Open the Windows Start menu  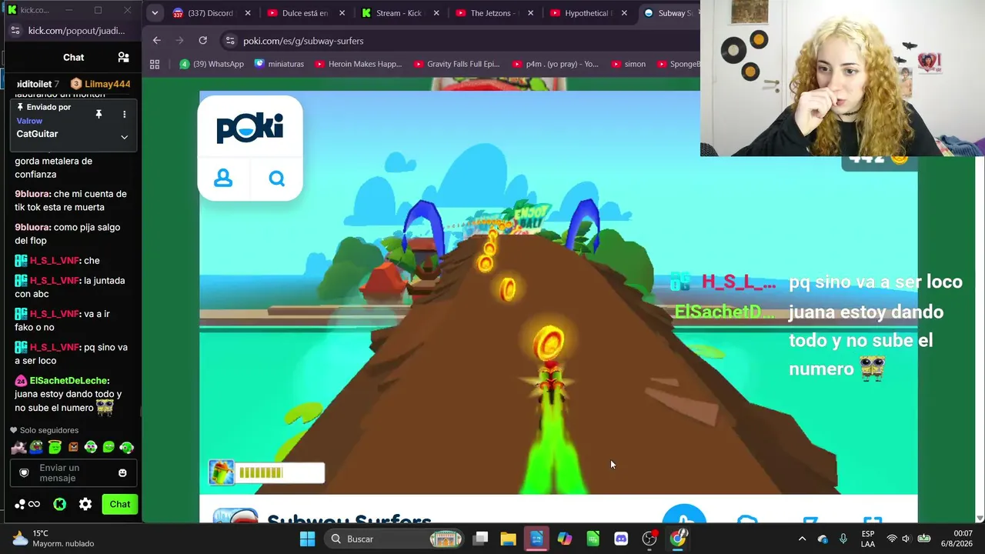pos(307,539)
